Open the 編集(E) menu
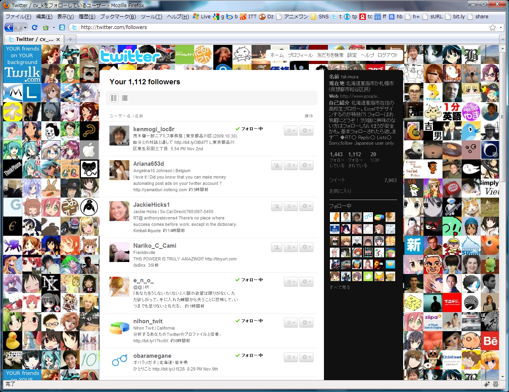 (44, 17)
